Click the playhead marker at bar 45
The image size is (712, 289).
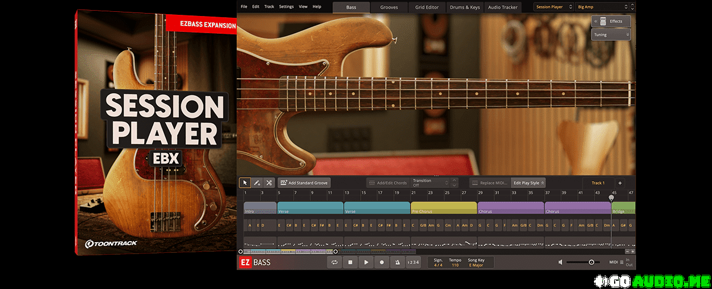pos(611,197)
